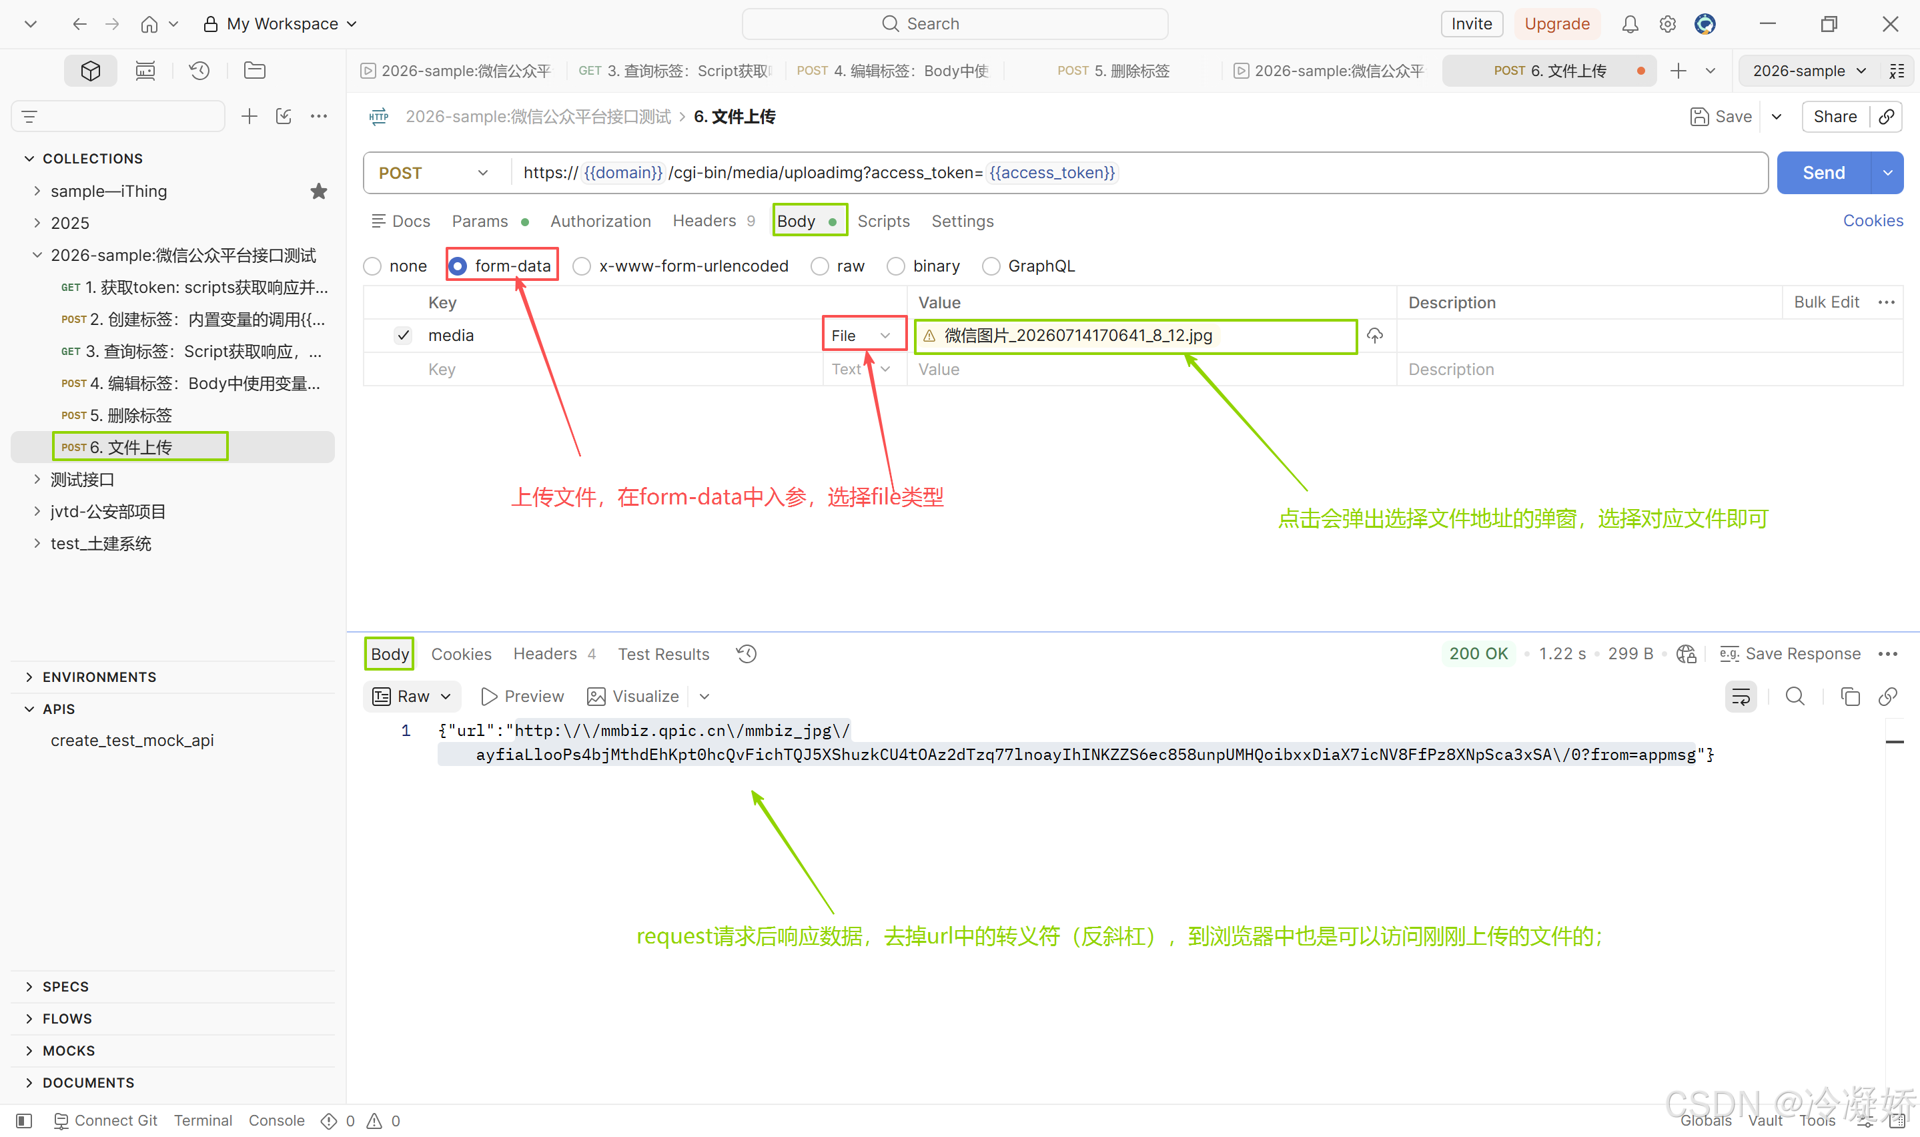The image size is (1920, 1137).
Task: Open the History sidebar clock icon
Action: coord(199,71)
